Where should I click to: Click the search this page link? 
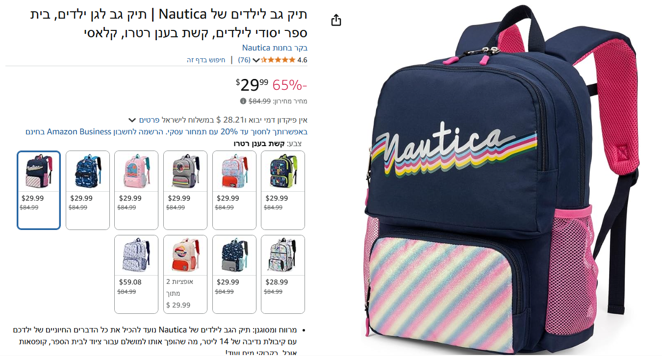coord(206,60)
